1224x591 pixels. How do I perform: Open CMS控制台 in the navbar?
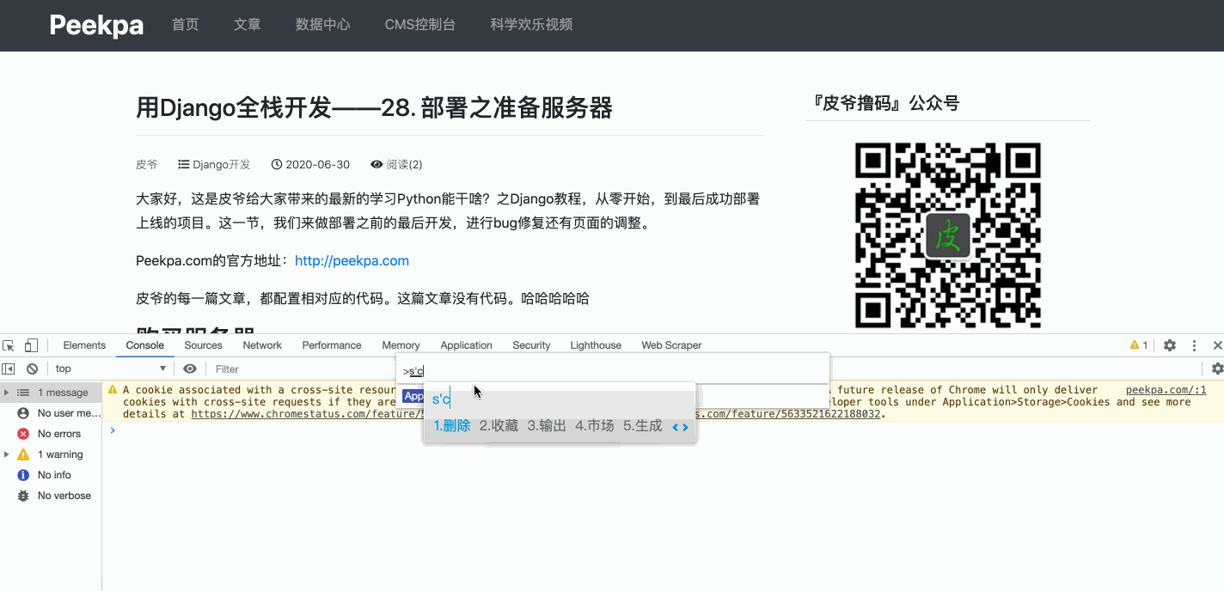click(x=420, y=25)
